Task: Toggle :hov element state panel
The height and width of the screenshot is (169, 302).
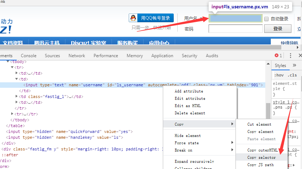Action: pos(279,75)
